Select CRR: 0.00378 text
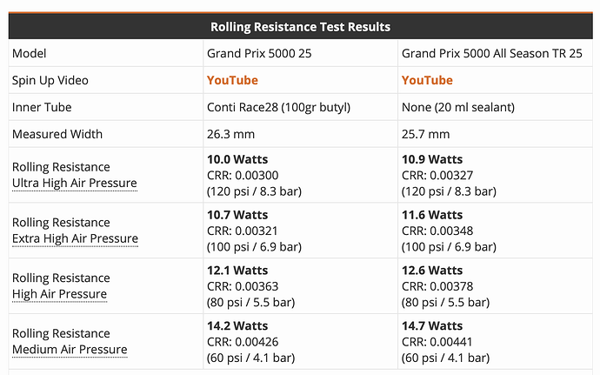600x375 pixels. (x=437, y=286)
